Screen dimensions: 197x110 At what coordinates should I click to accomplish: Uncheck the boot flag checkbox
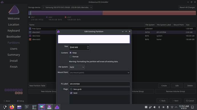click(x=71, y=93)
